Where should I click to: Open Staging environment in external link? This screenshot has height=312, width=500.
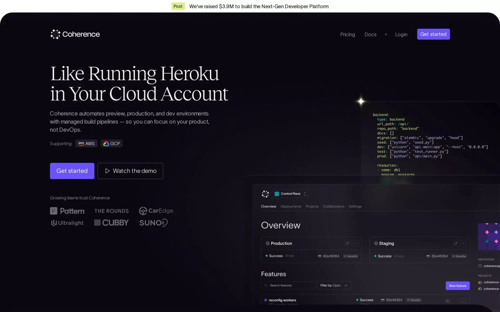[x=456, y=243]
